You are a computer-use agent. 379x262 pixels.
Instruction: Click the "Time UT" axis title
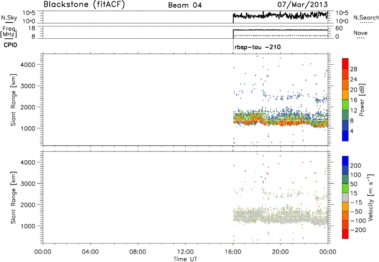click(185, 259)
